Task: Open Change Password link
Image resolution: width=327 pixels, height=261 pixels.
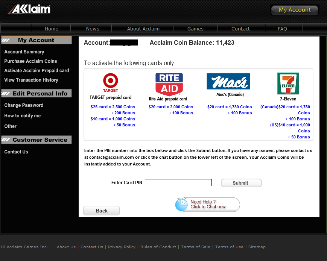Action: [24, 105]
